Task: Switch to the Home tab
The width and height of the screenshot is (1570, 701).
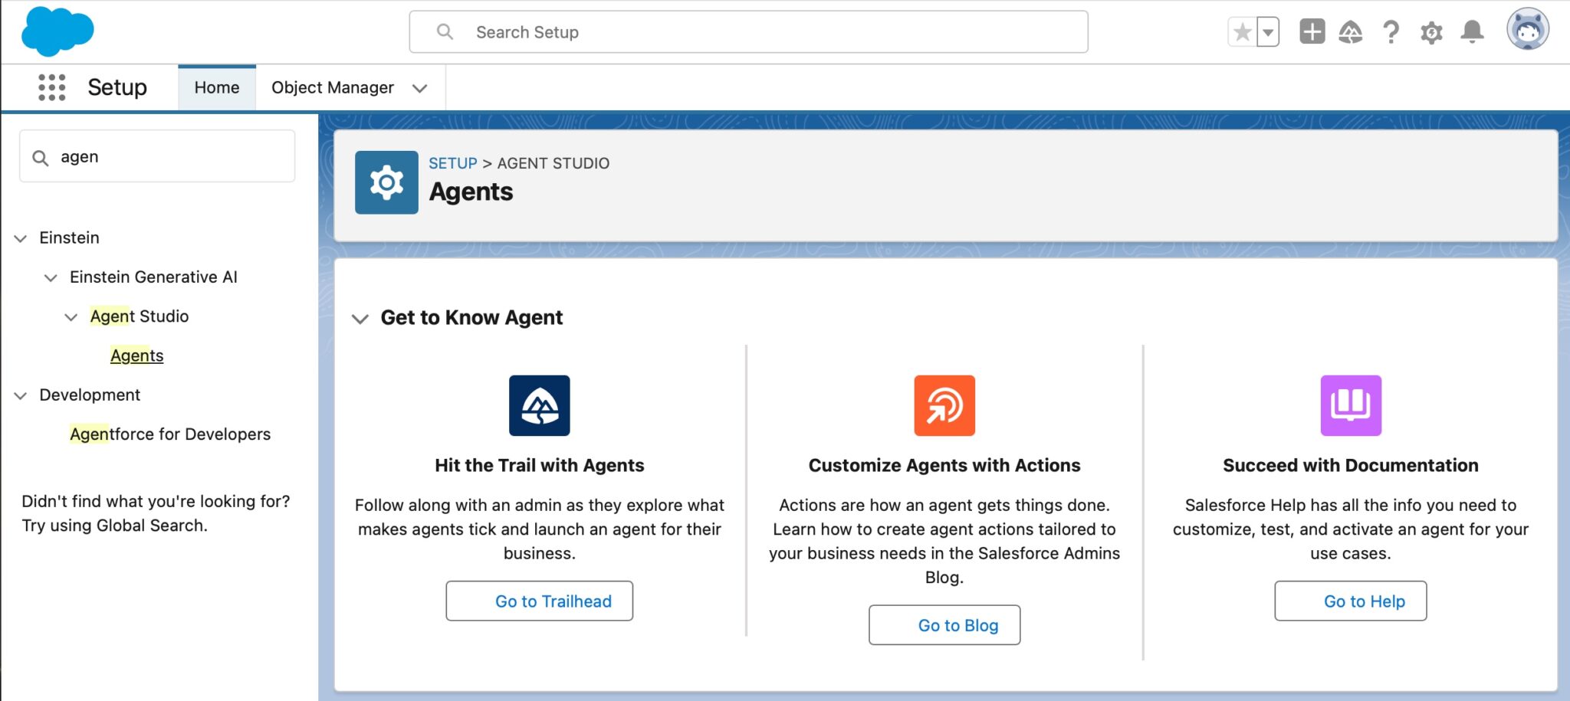Action: point(217,88)
